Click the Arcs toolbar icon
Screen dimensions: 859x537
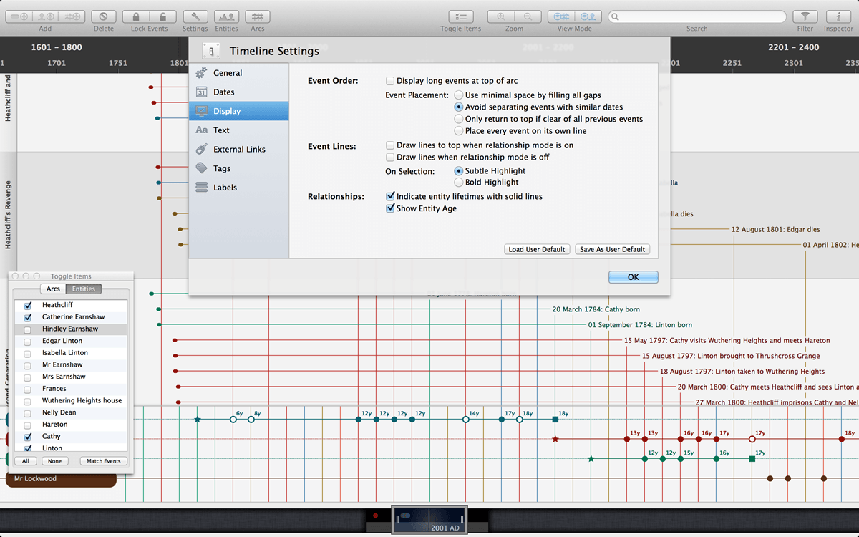258,16
